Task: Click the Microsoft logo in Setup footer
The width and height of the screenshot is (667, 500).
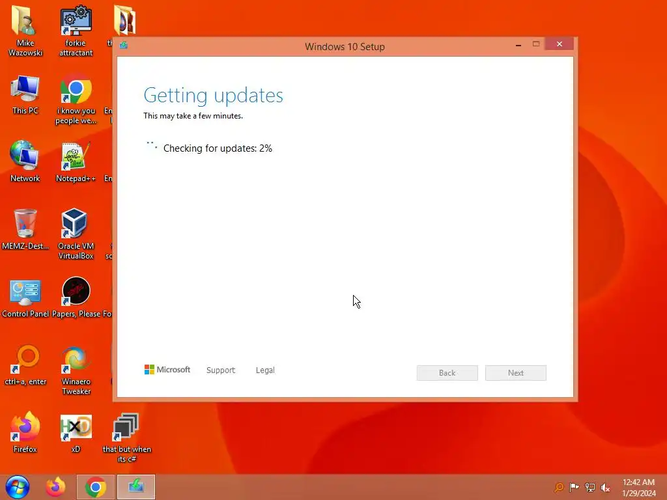Action: (167, 370)
